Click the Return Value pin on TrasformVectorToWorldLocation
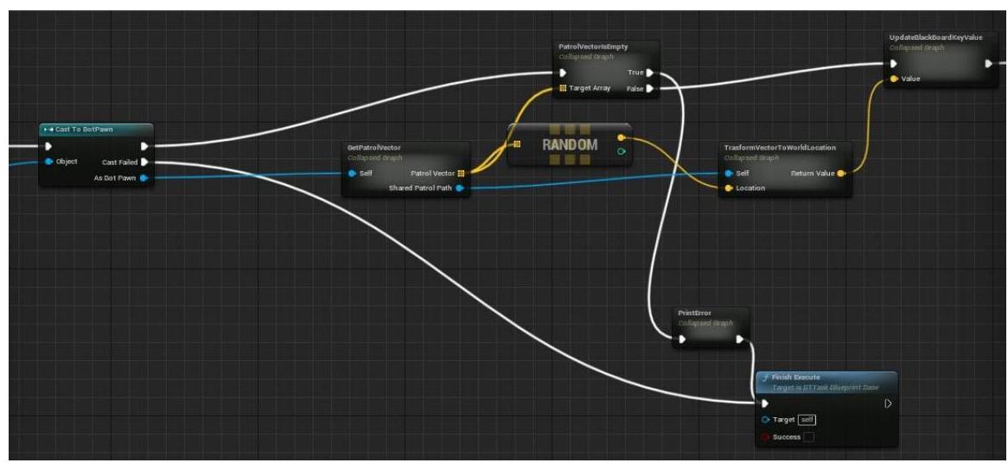The height and width of the screenshot is (463, 1008). 840,173
